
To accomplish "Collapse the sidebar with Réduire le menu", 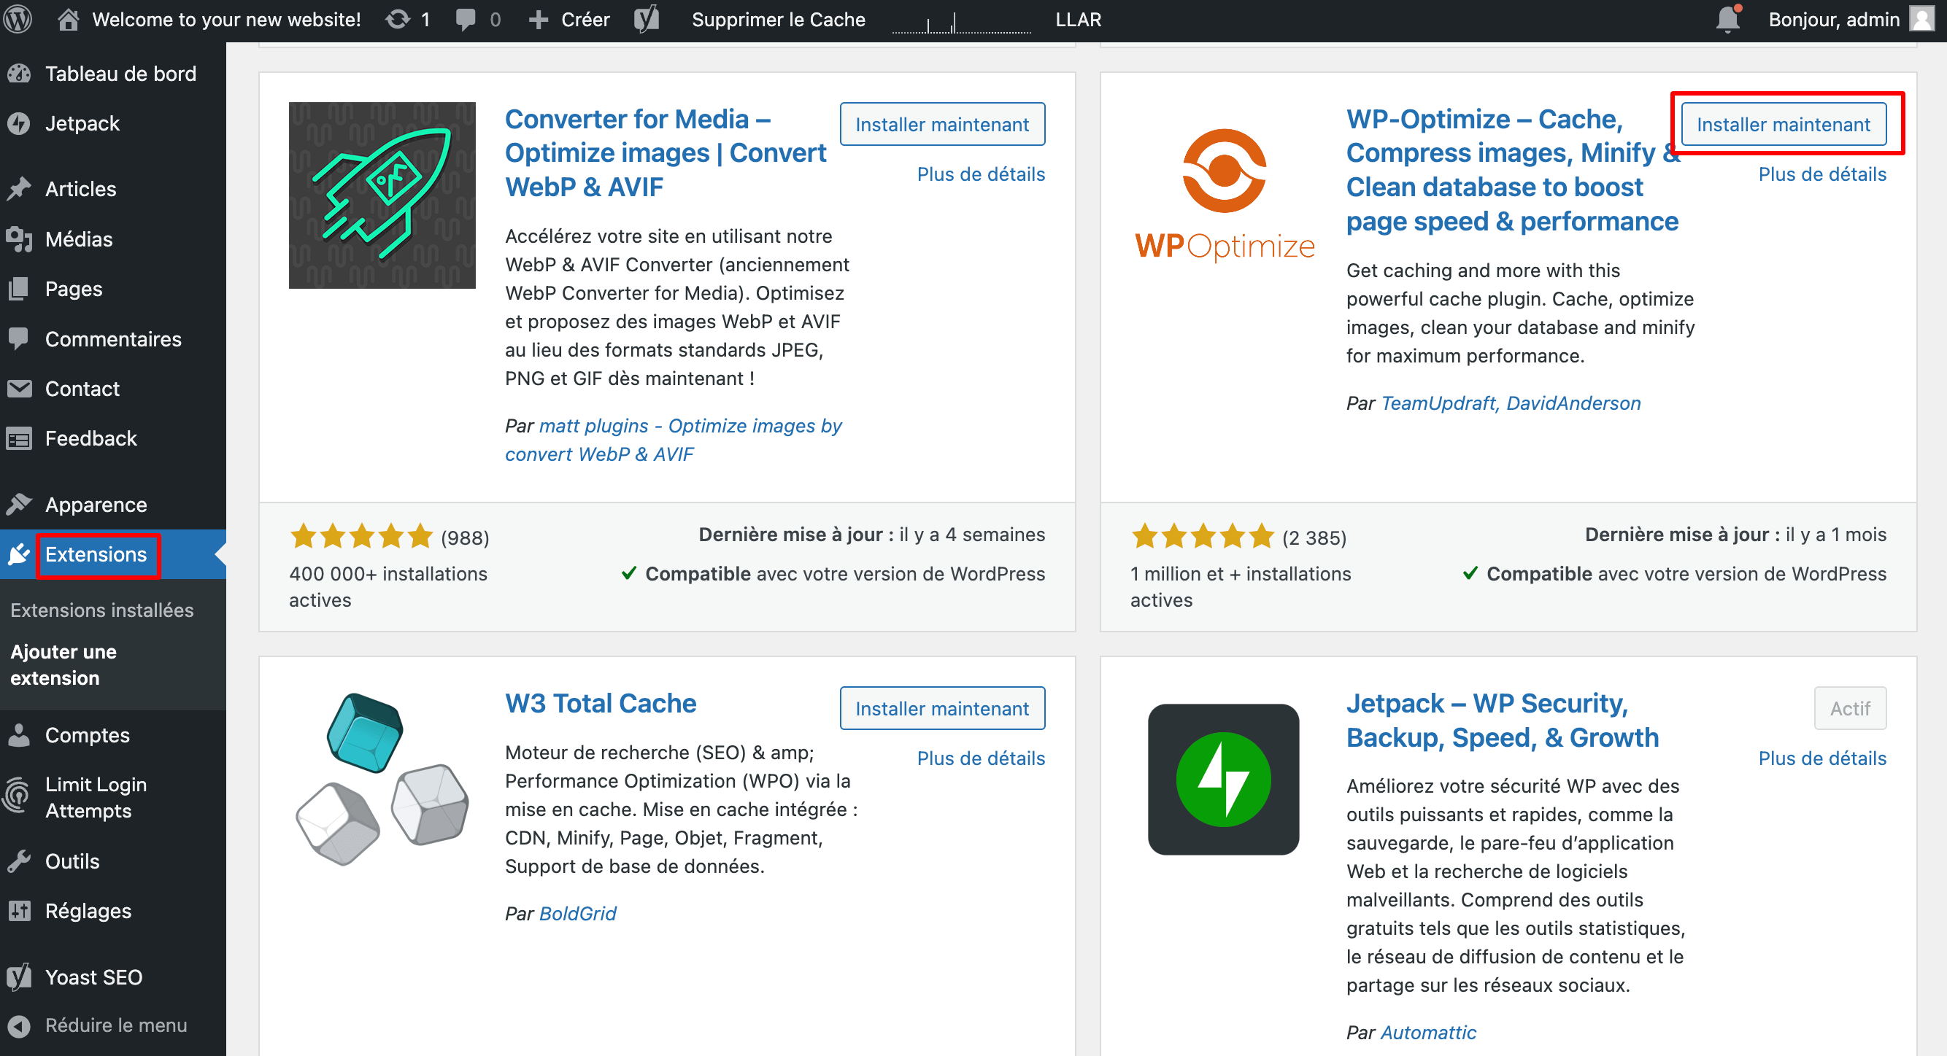I will [x=115, y=1025].
